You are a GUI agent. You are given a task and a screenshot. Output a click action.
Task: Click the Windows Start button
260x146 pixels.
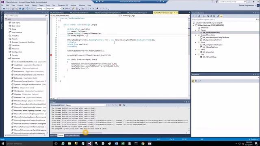(x=3, y=144)
